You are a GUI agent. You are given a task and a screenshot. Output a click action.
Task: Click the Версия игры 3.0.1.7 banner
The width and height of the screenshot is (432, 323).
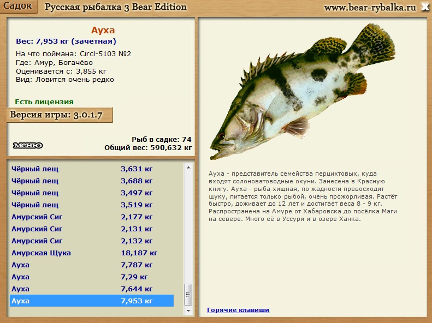coord(60,115)
